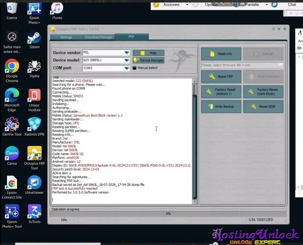
Task: Click the 'Storage type: UFS' log line
Action: point(65,123)
